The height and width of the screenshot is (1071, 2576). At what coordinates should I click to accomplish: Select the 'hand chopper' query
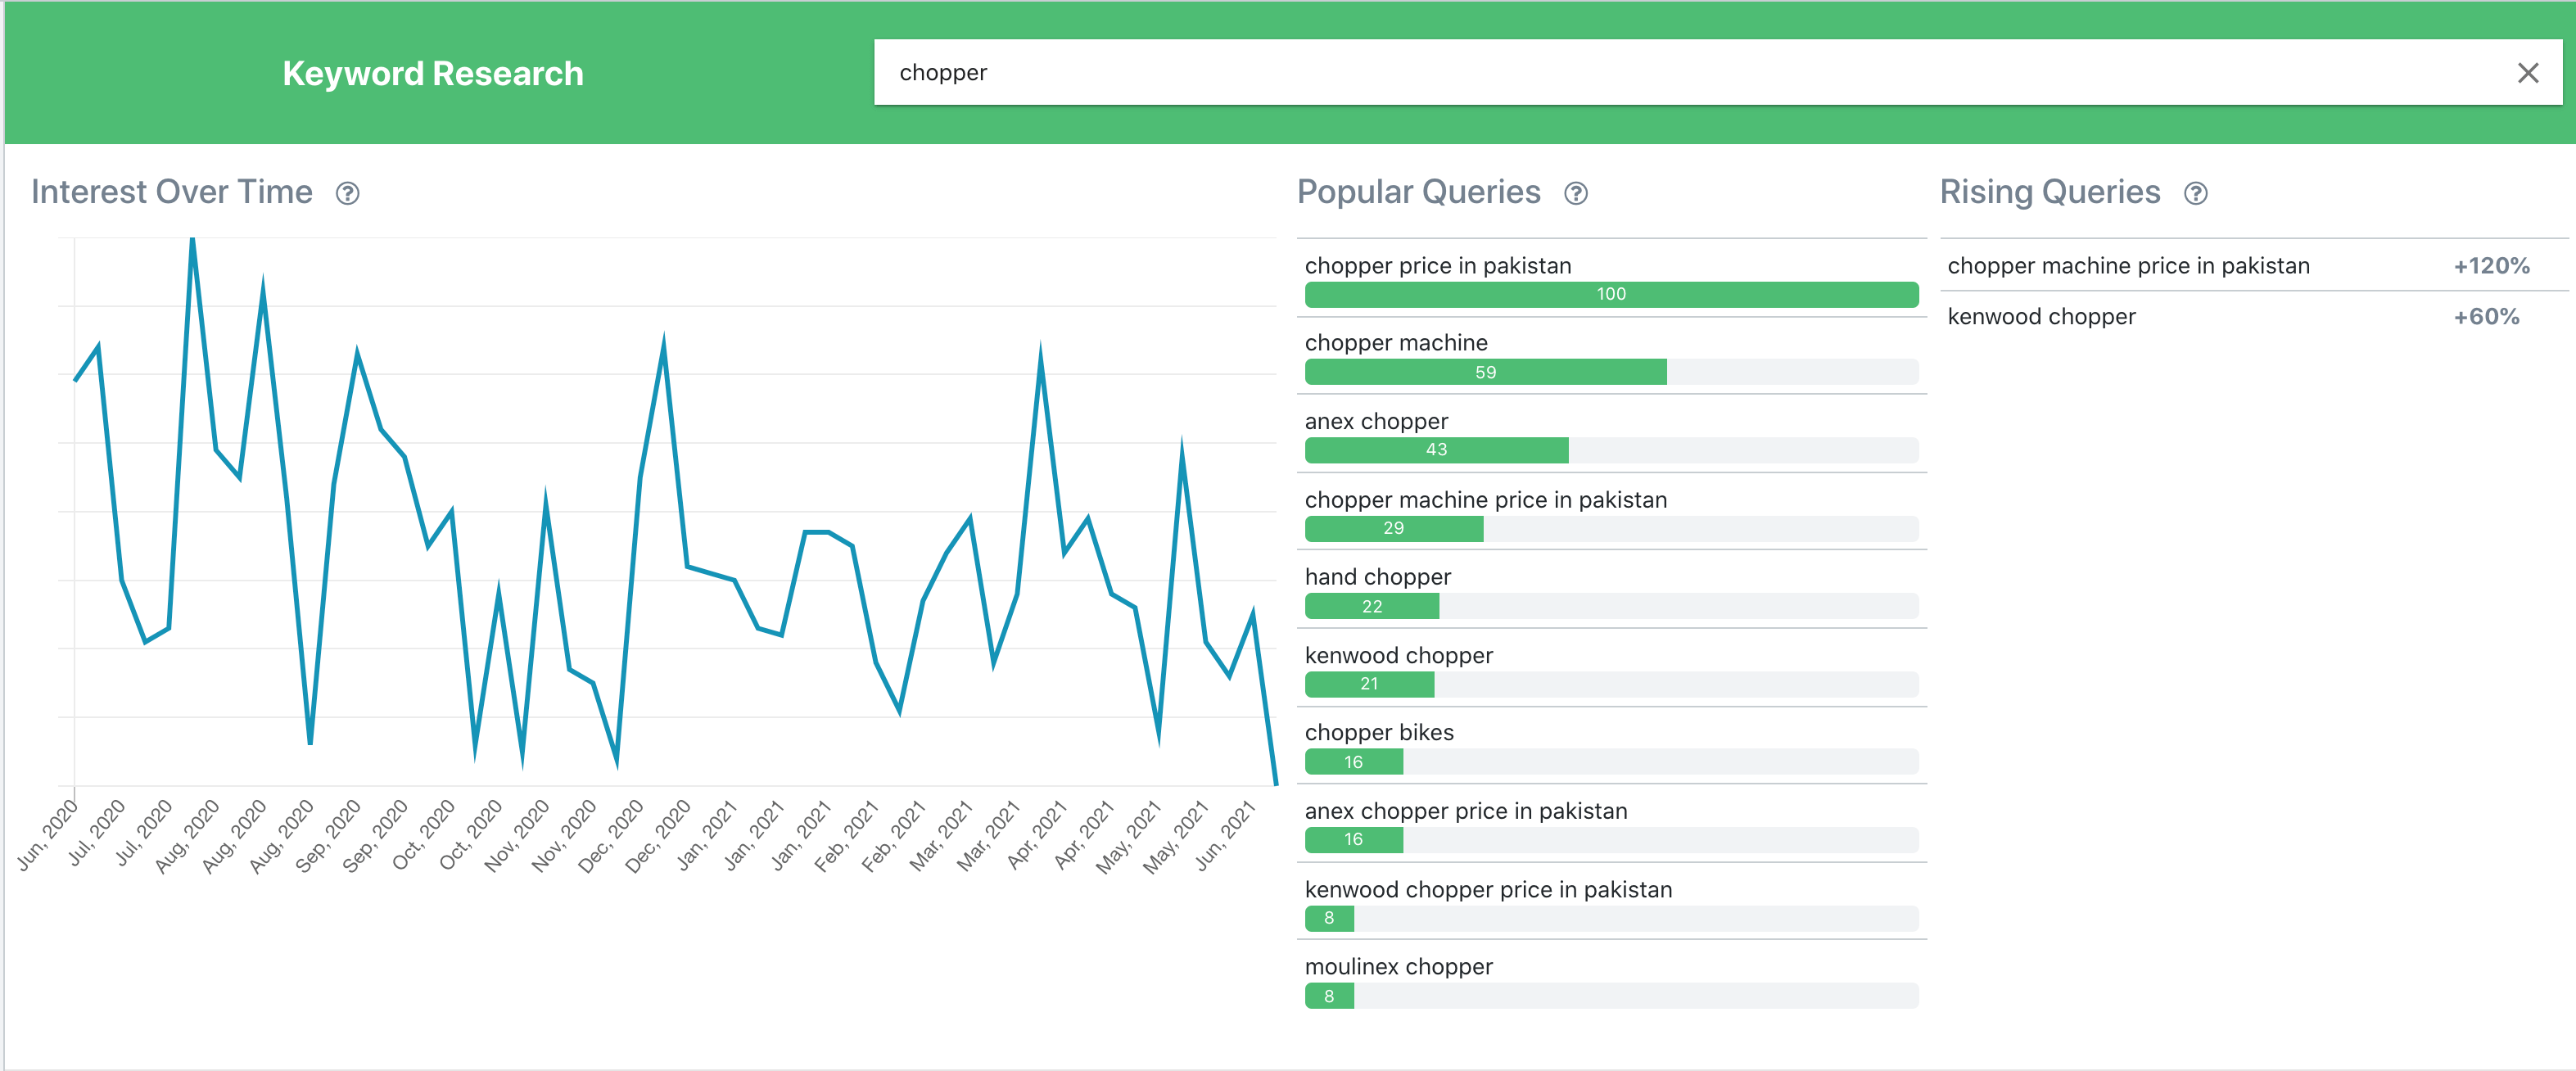1378,577
